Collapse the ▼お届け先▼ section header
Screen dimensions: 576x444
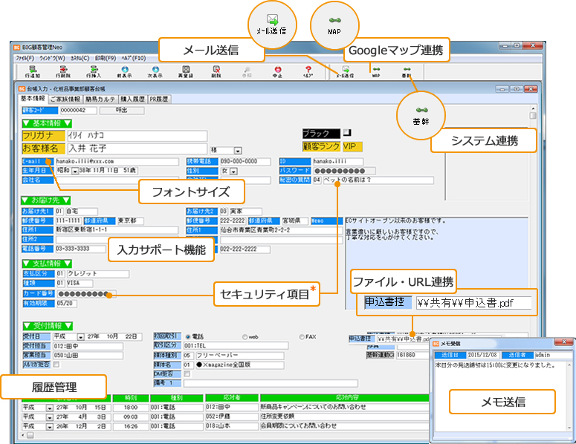pyautogui.click(x=46, y=200)
